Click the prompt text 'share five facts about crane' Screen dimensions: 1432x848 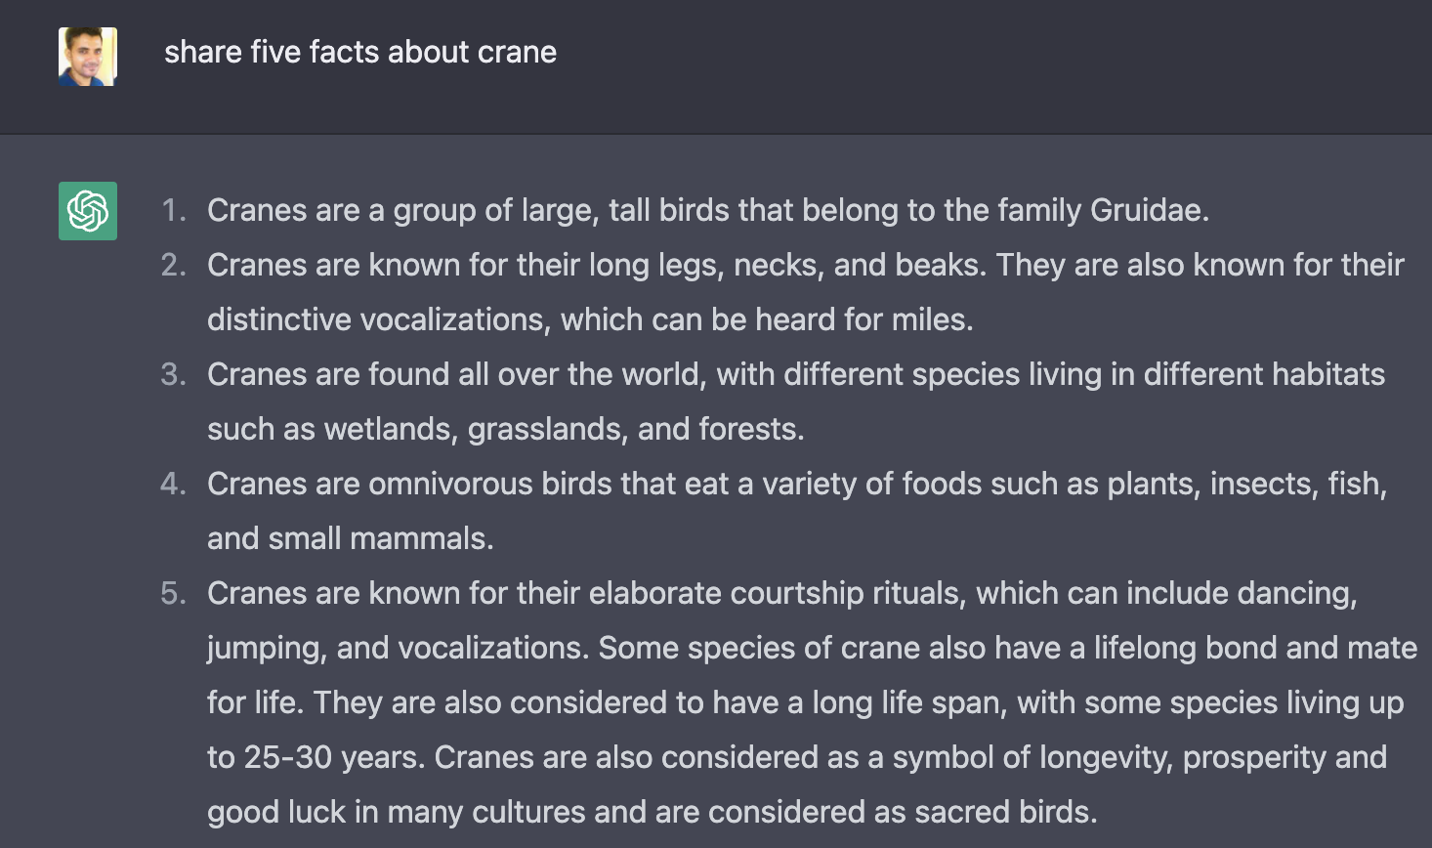pos(360,52)
